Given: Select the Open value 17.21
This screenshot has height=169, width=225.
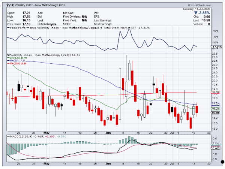Looking at the screenshot, I should click(x=26, y=13).
